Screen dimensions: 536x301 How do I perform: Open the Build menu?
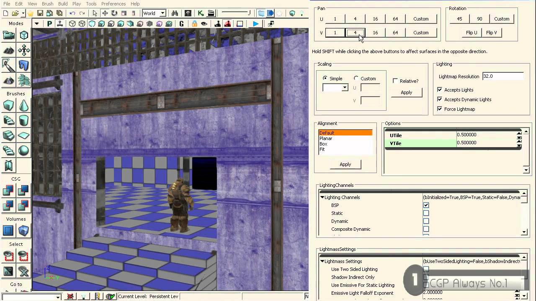tap(63, 4)
